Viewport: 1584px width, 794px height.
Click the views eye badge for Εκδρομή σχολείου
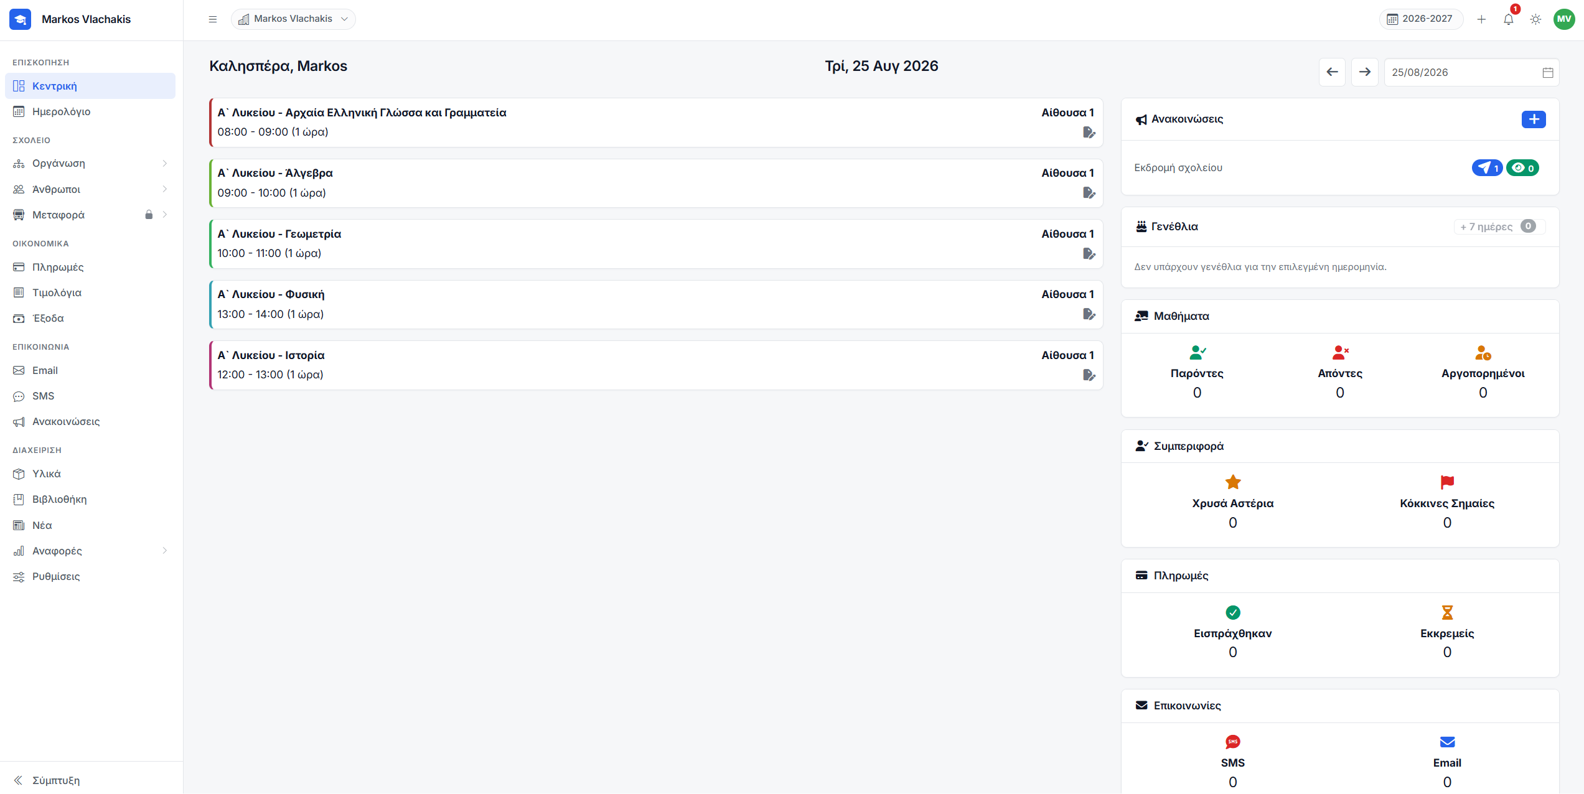click(1522, 168)
